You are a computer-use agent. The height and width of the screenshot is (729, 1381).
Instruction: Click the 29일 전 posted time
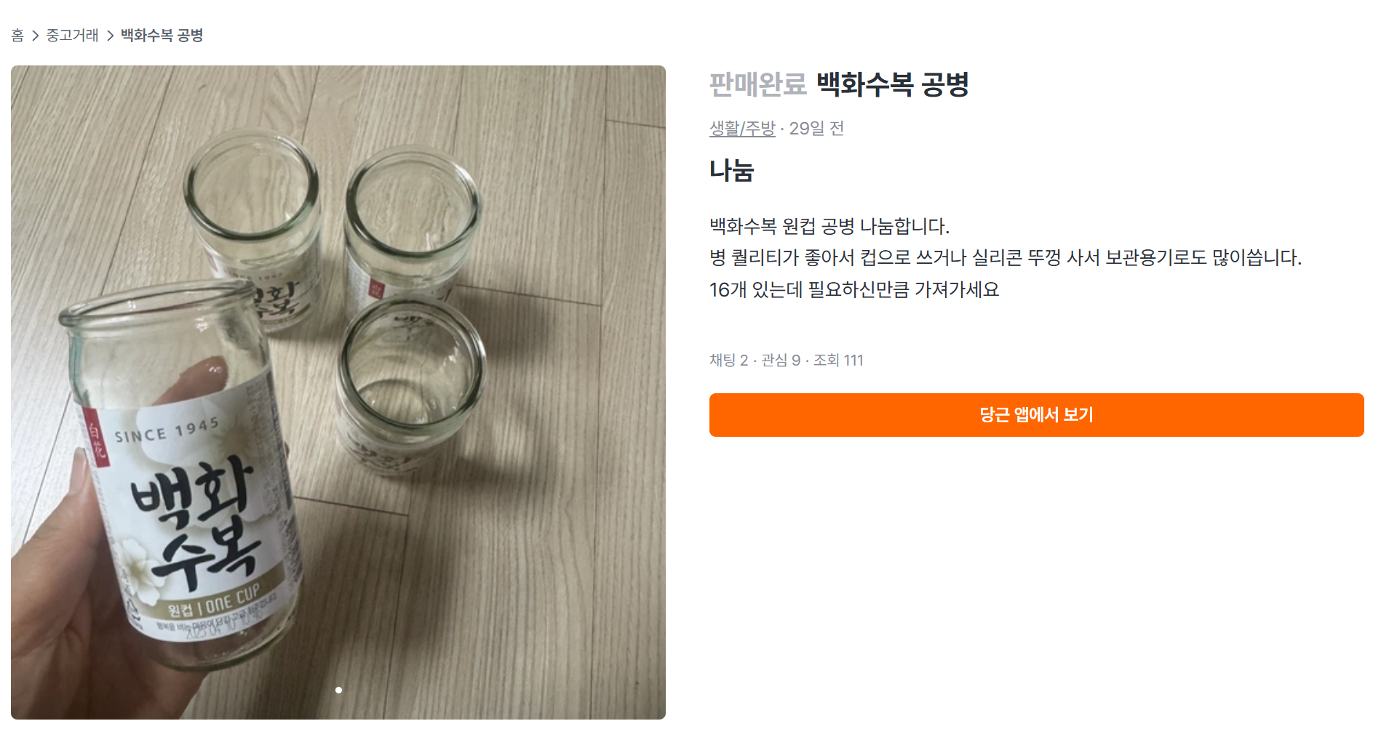(816, 129)
